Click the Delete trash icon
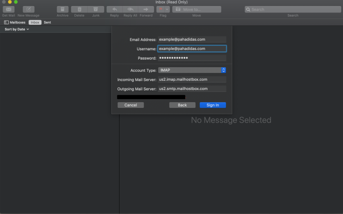This screenshot has height=214, width=343. tap(79, 9)
